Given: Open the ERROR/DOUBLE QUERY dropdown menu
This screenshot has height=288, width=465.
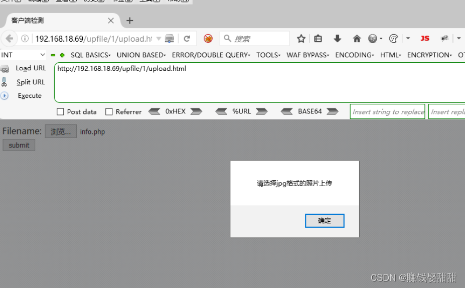Looking at the screenshot, I should (211, 55).
